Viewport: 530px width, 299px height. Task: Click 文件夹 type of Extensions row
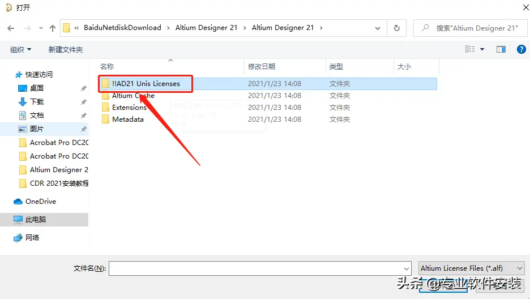[x=340, y=108]
